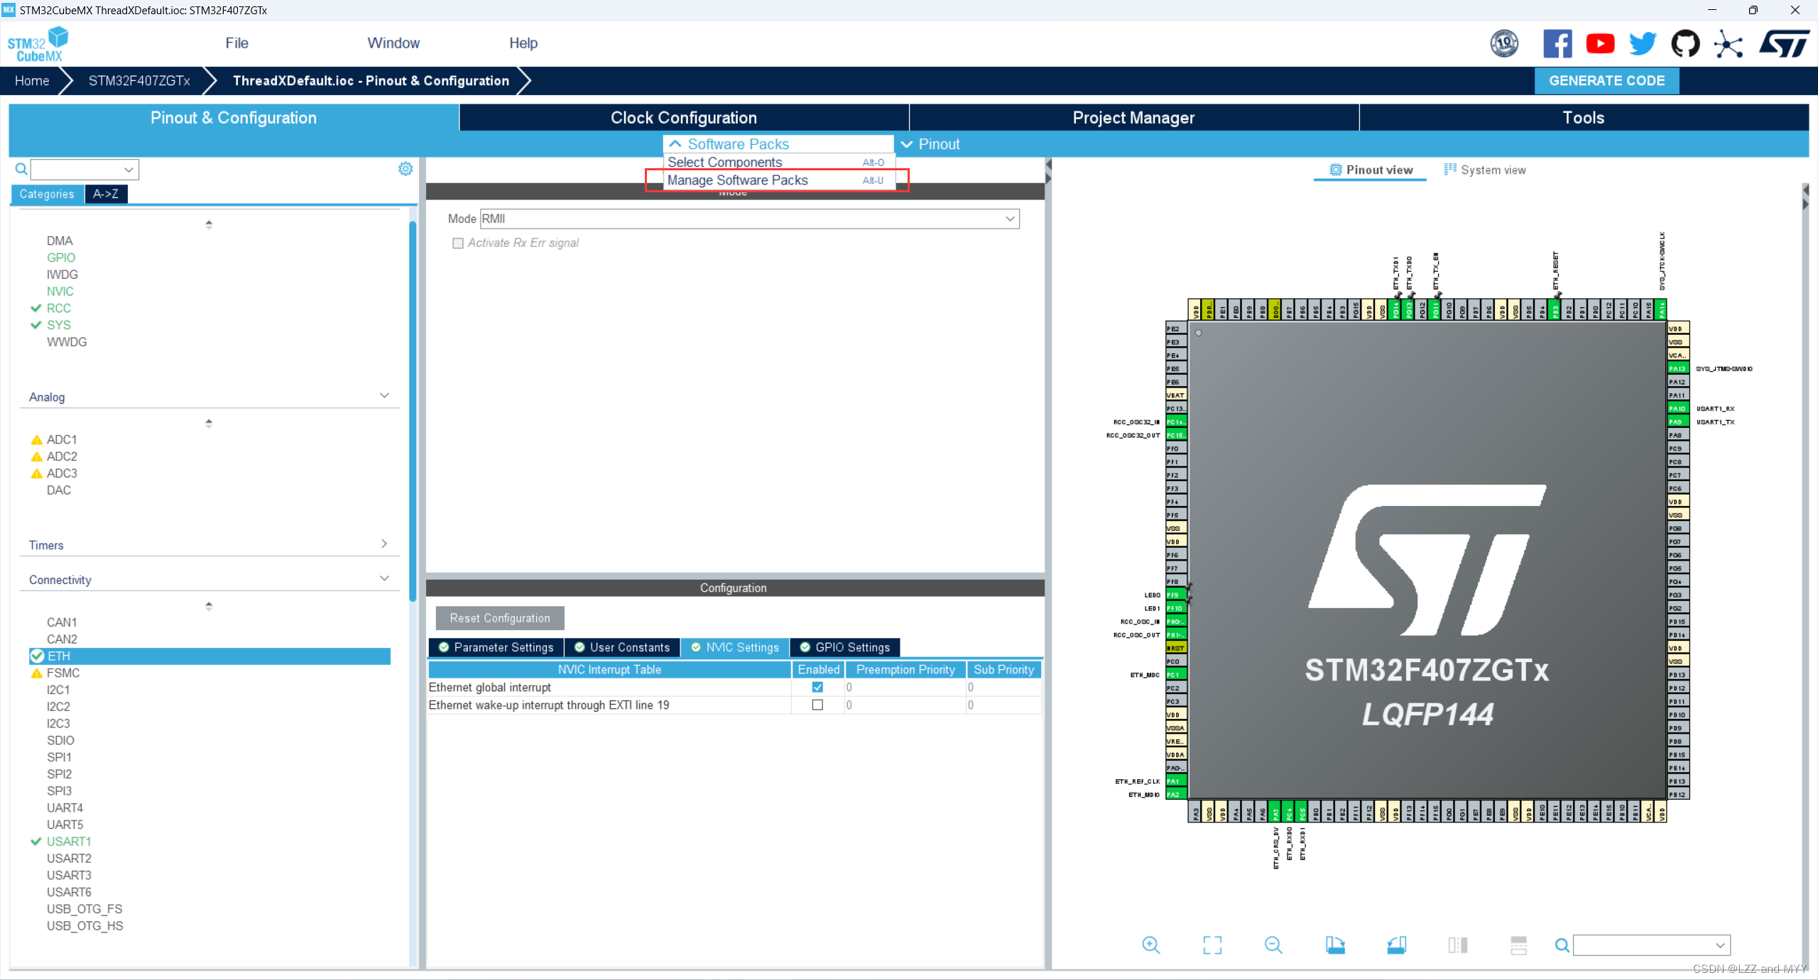1818x980 pixels.
Task: Open the YouTube icon in the header
Action: (1600, 44)
